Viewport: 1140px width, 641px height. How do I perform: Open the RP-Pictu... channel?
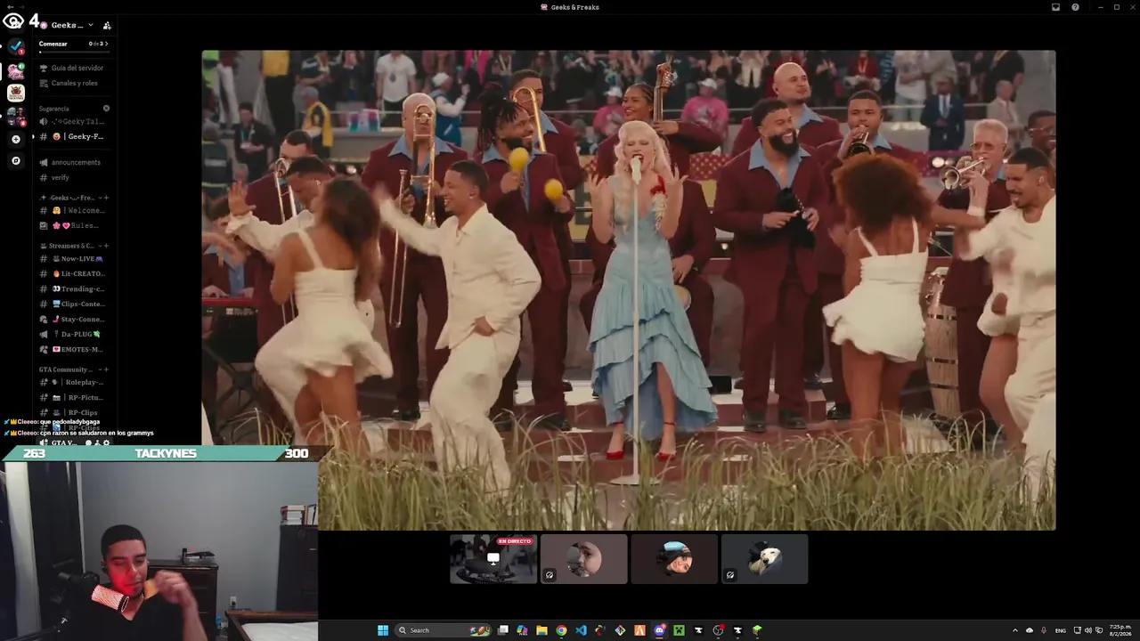(x=74, y=397)
